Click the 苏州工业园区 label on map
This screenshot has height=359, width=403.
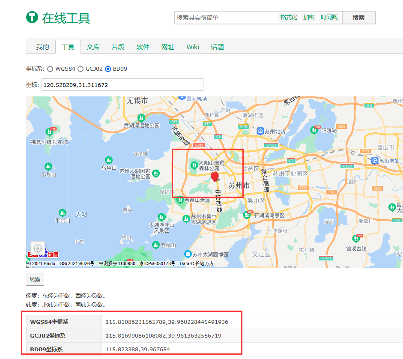pos(290,174)
